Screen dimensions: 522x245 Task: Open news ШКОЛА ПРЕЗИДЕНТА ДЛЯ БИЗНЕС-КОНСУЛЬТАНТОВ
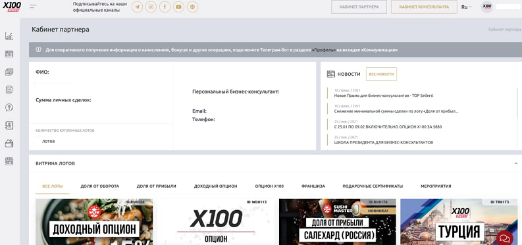(384, 142)
